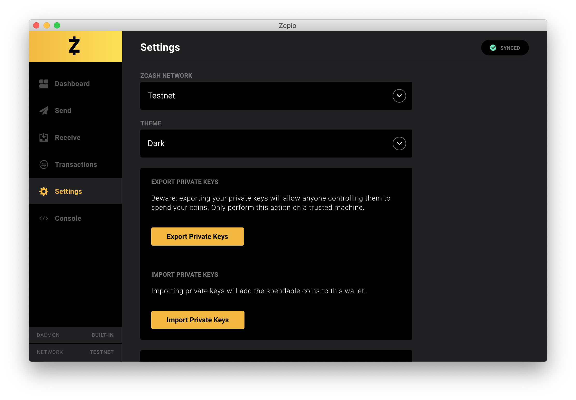Click the Dashboard grid icon
The image size is (576, 400).
tap(44, 84)
